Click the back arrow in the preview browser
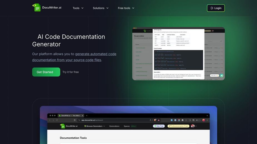Viewport: 257px width, 144px height. (x=50, y=120)
